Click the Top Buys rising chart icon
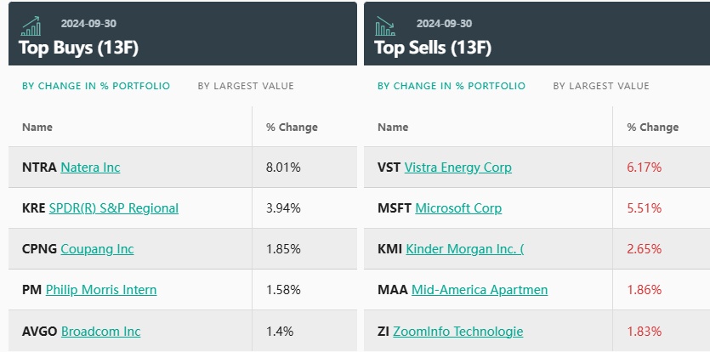 point(31,26)
